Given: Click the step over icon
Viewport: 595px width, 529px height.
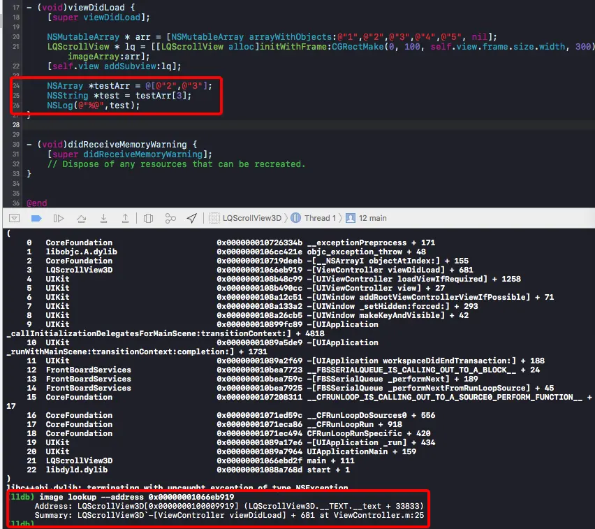Looking at the screenshot, I should 81,218.
